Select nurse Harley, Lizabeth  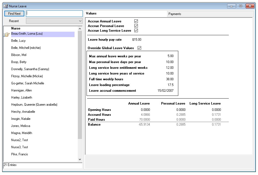[x=22, y=97]
